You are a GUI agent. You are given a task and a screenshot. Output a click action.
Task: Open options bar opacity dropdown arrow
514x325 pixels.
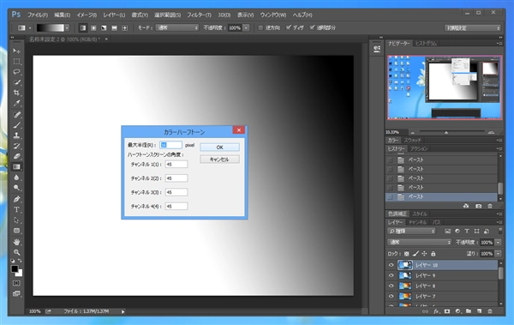tap(246, 28)
